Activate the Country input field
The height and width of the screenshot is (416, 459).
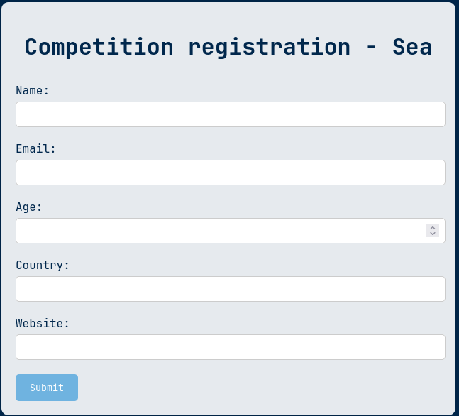pyautogui.click(x=231, y=289)
